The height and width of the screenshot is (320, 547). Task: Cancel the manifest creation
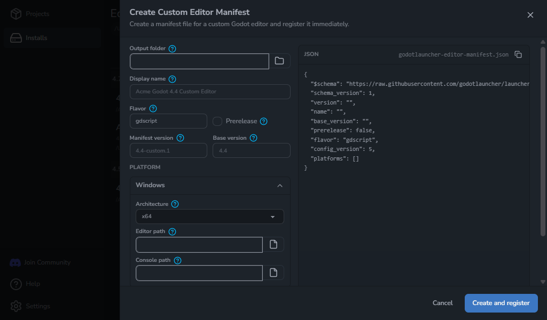[443, 303]
